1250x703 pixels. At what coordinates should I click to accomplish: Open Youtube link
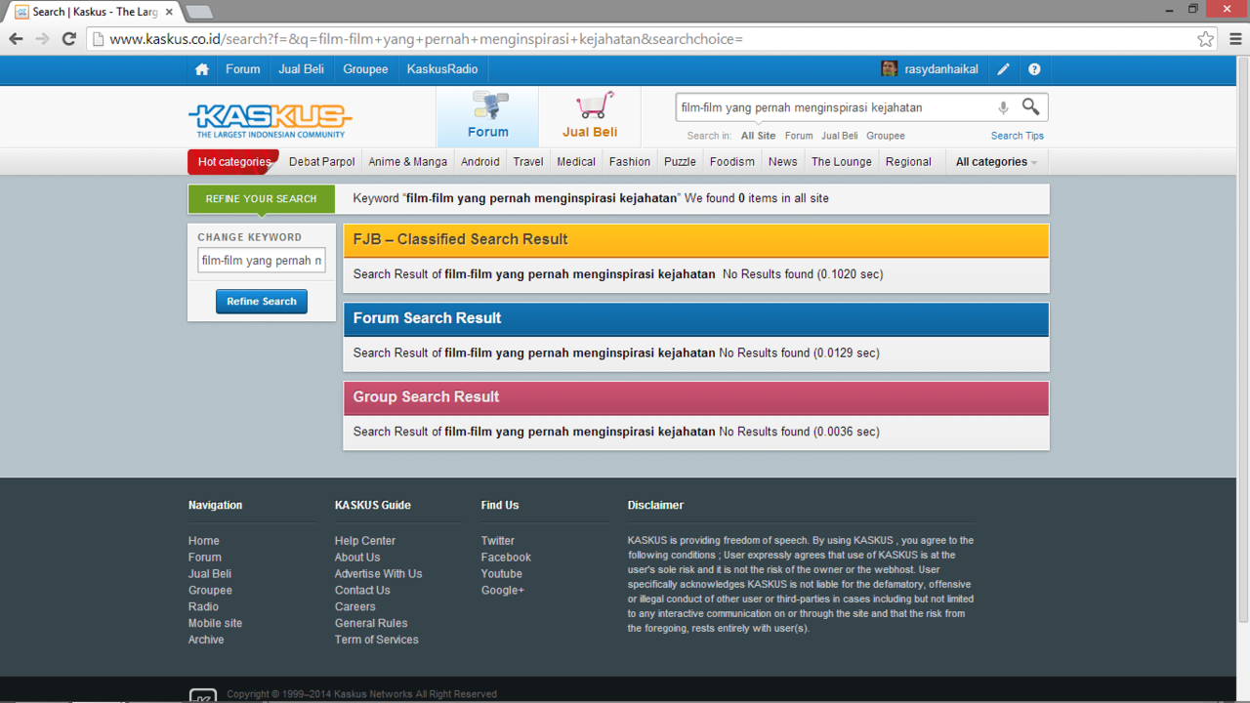502,574
